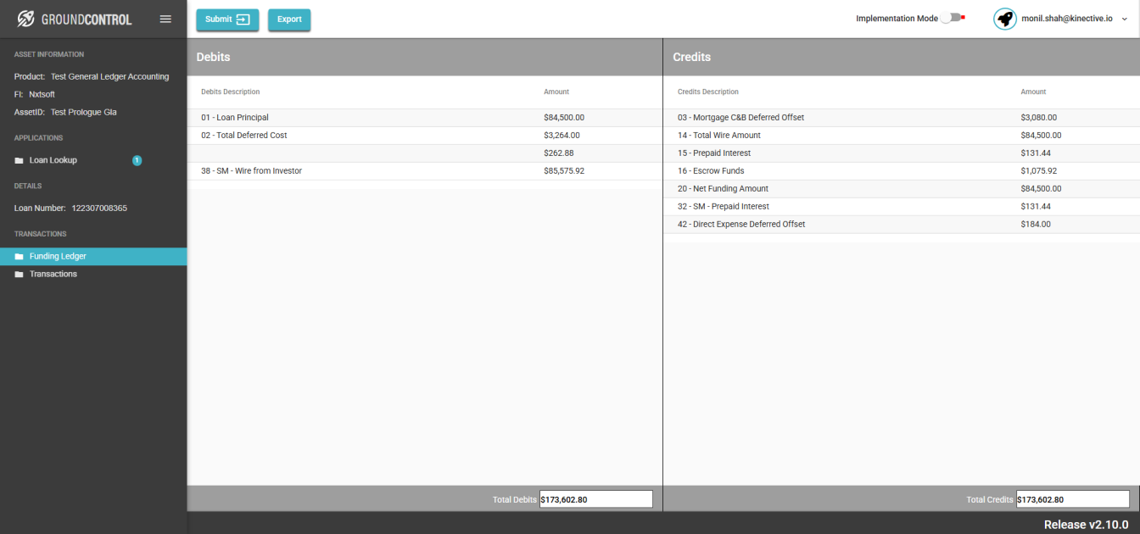Click the Loan Lookup count badge
Image resolution: width=1140 pixels, height=534 pixels.
click(137, 160)
